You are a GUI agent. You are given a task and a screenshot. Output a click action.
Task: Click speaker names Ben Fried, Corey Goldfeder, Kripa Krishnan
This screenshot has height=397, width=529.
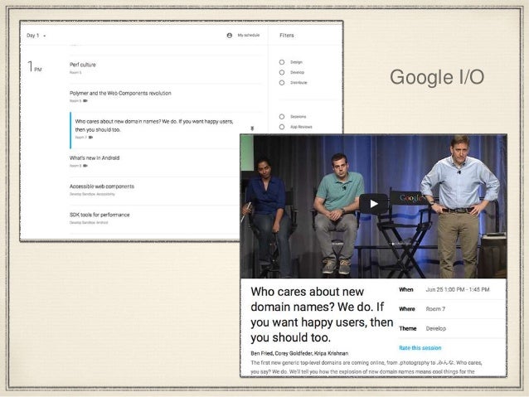click(299, 353)
